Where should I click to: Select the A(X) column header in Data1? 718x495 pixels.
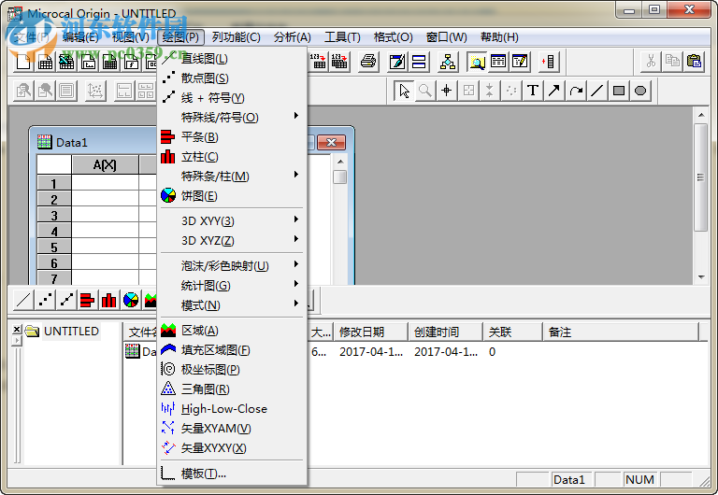point(105,164)
